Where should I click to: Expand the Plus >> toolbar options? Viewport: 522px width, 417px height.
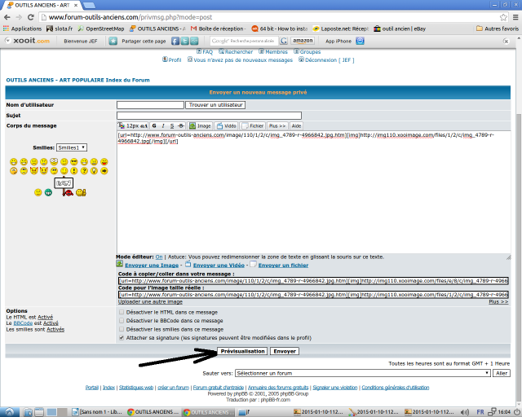pyautogui.click(x=277, y=126)
